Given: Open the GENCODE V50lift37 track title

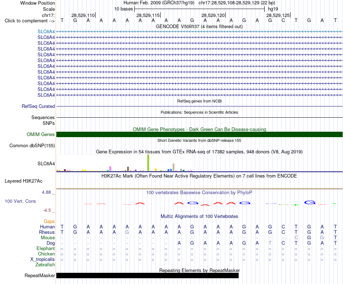Looking at the screenshot, I should click(x=199, y=26).
